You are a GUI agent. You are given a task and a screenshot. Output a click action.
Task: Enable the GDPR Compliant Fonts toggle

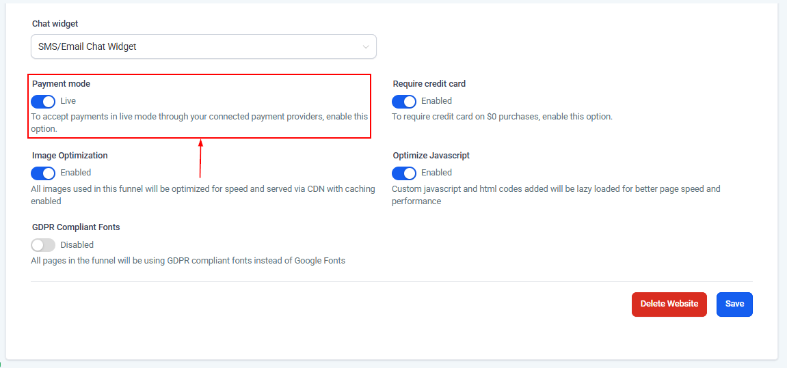(x=43, y=245)
